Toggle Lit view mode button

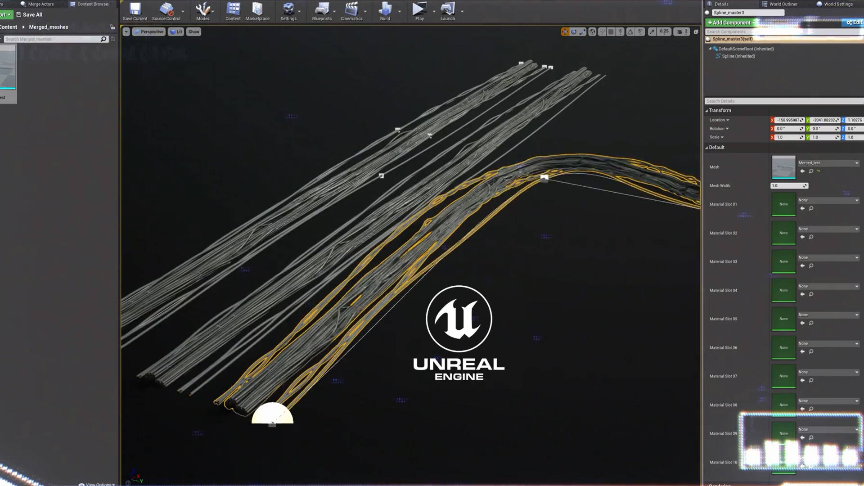tap(176, 31)
